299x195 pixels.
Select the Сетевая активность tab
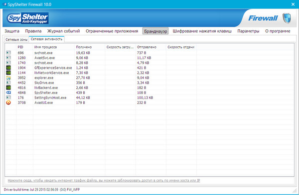click(46, 39)
